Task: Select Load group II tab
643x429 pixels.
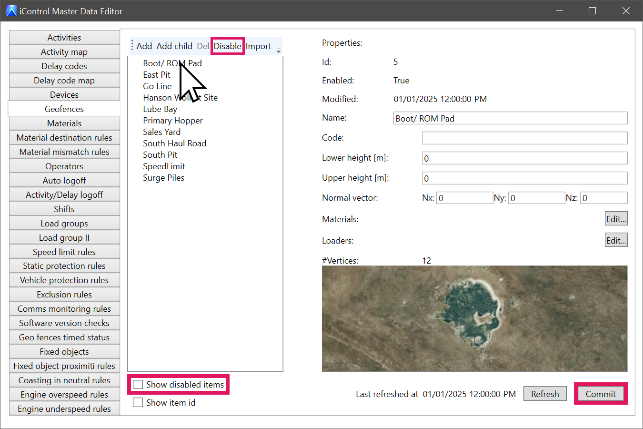Action: [64, 238]
